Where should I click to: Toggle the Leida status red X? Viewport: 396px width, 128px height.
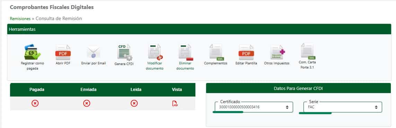[x=134, y=103]
